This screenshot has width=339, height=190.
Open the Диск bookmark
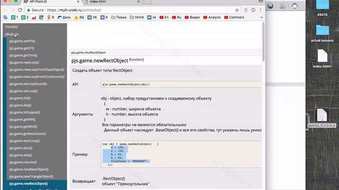[64, 17]
